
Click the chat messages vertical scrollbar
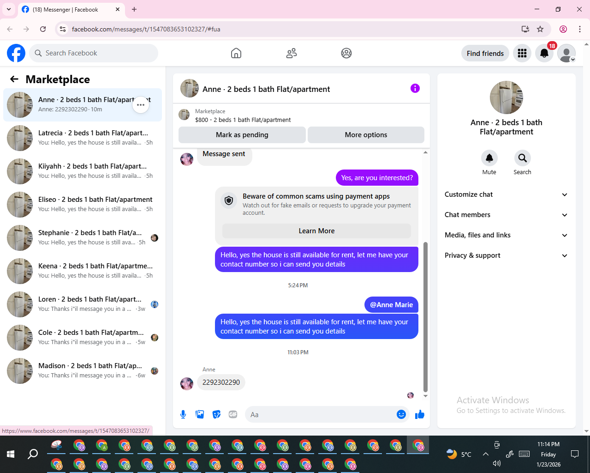[425, 316]
